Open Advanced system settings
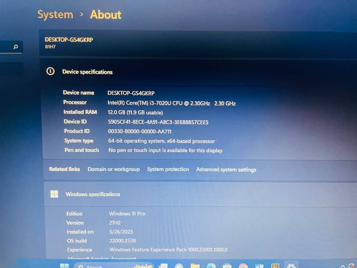 click(x=226, y=170)
